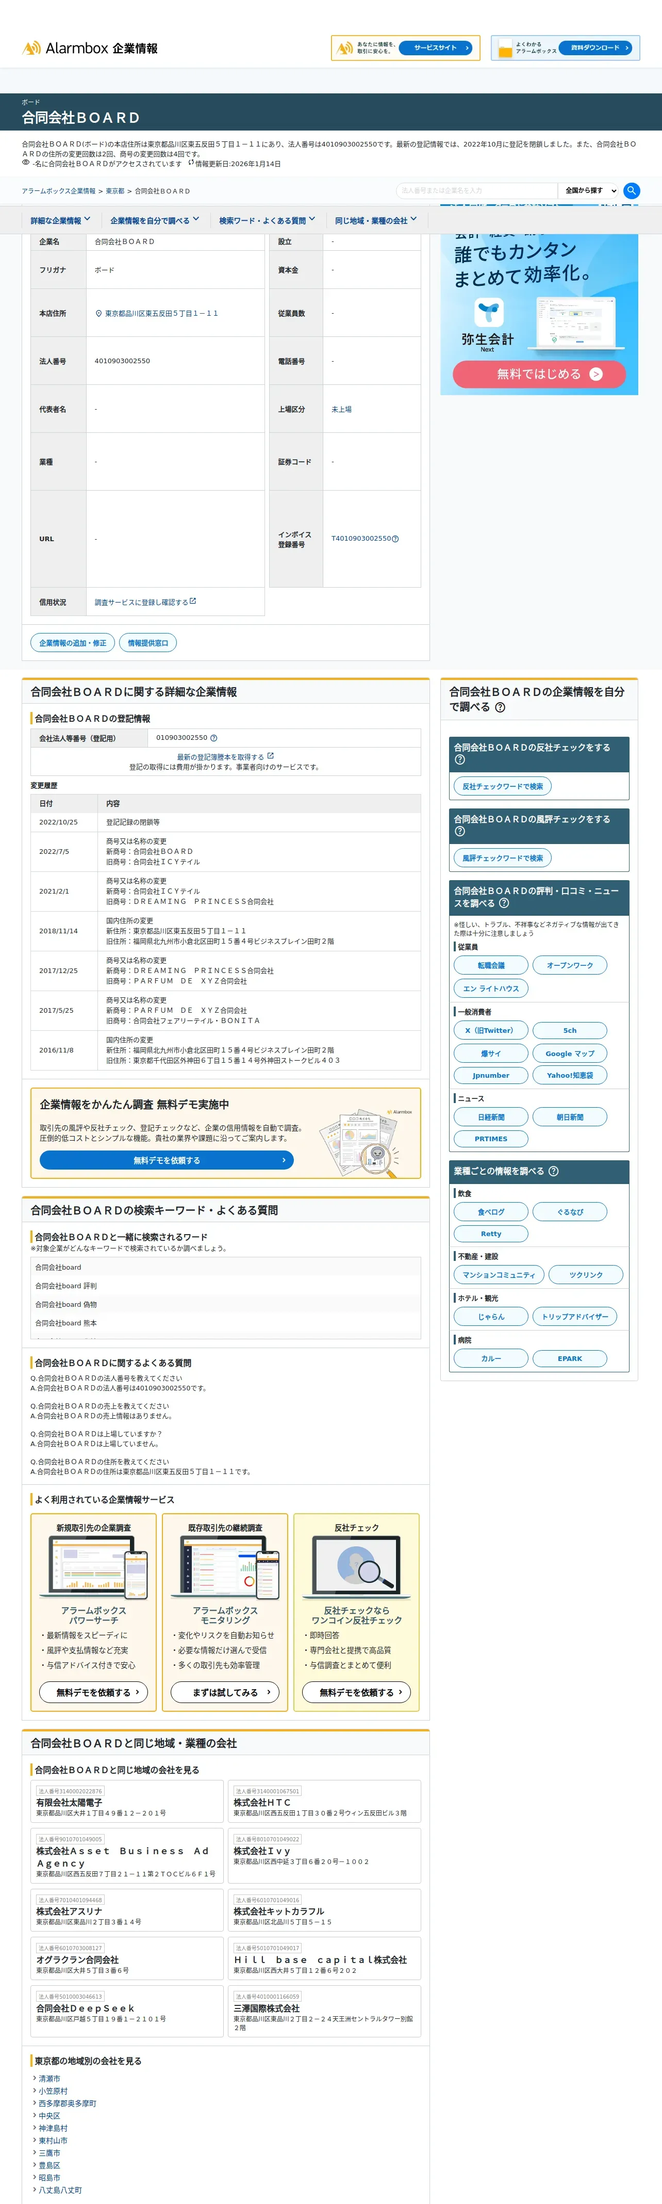Open the 有限会社太陽電子 company card

[127, 1801]
